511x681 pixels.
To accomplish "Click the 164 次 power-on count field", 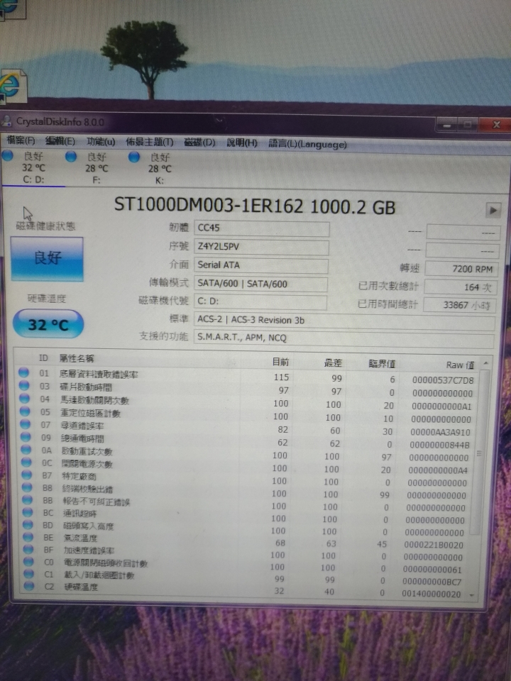I will point(461,287).
